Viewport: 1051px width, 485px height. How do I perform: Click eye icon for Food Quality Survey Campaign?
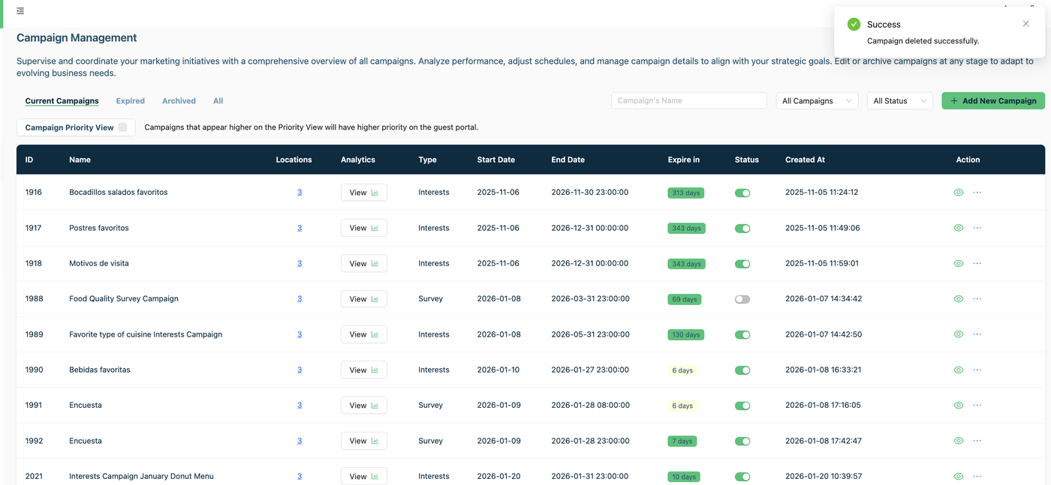(x=958, y=299)
